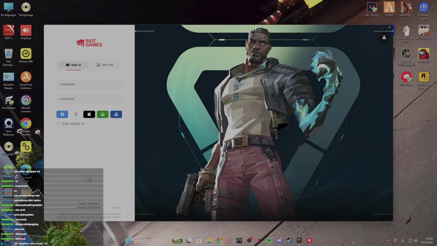This screenshot has height=246, width=437.
Task: Open Opera browser from the taskbar
Action: pos(229,241)
